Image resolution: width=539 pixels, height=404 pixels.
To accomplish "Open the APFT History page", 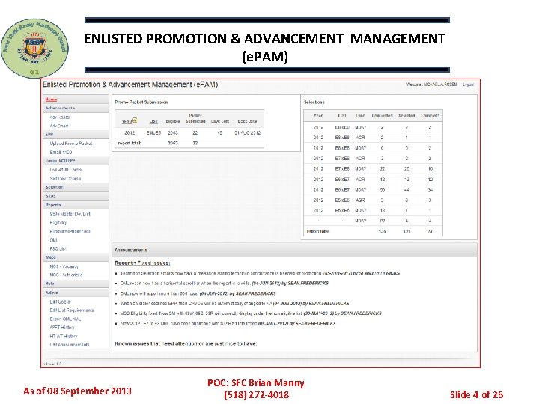I will tap(62, 328).
